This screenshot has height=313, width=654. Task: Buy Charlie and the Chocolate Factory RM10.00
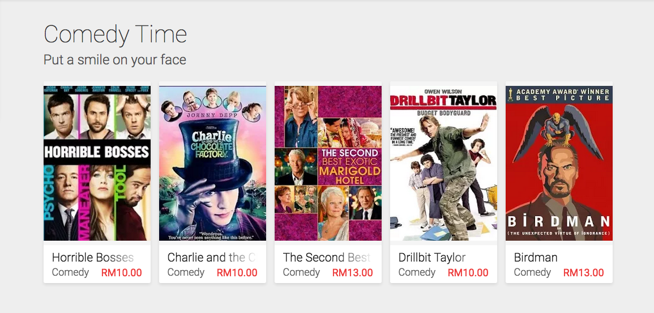point(237,273)
